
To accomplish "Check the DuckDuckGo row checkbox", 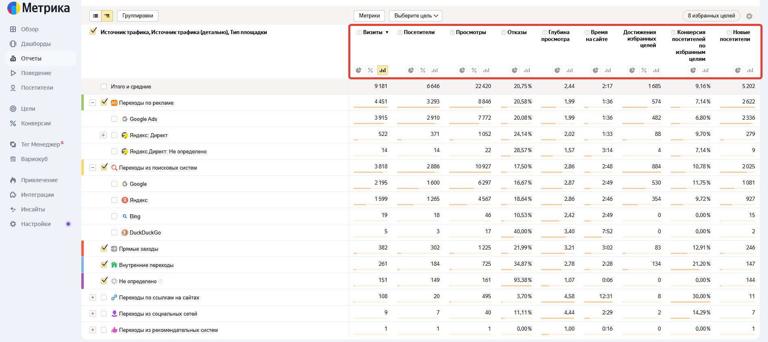I will [114, 232].
